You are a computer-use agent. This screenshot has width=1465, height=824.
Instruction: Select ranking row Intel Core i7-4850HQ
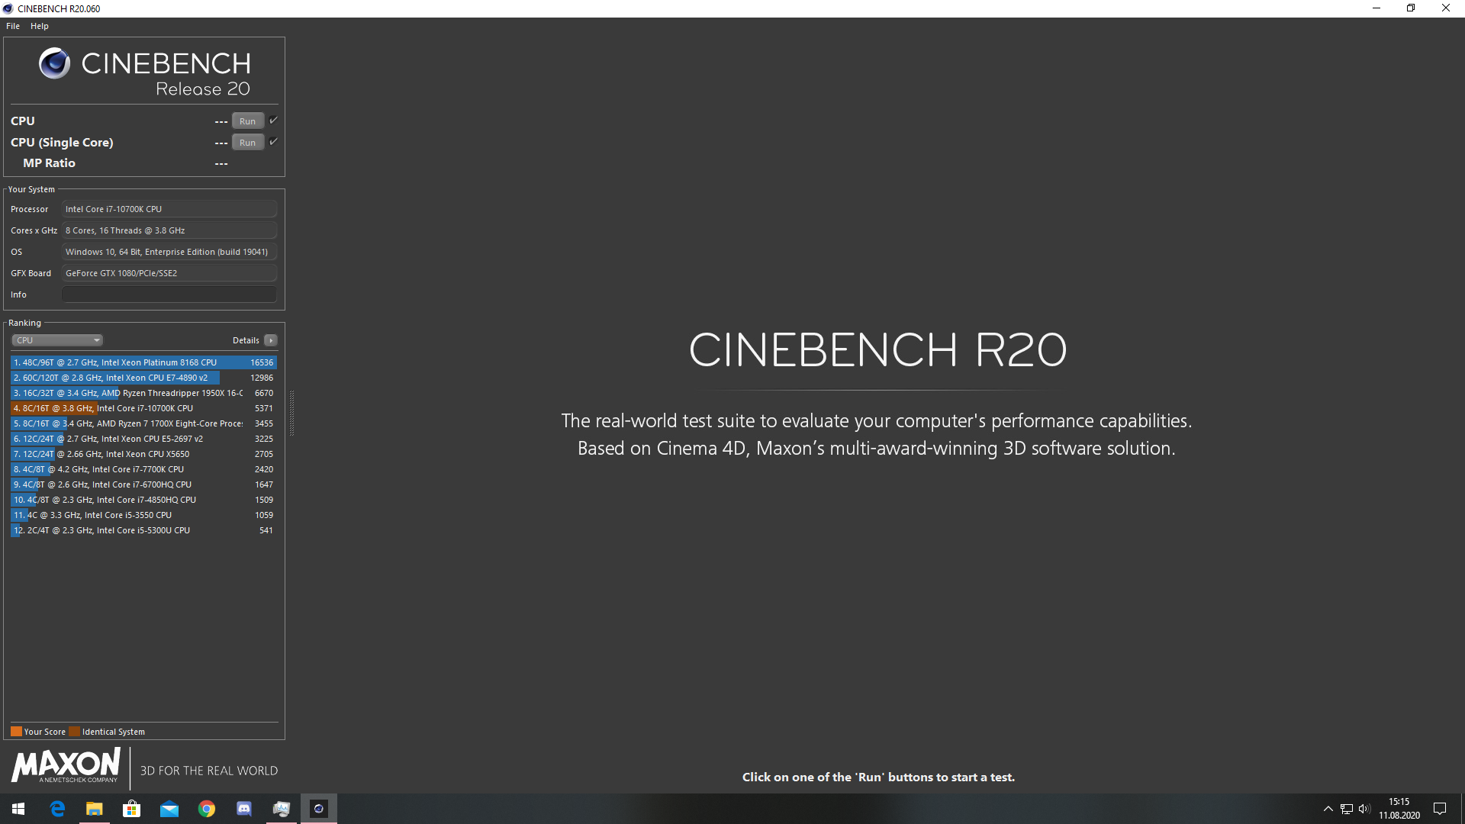143,500
